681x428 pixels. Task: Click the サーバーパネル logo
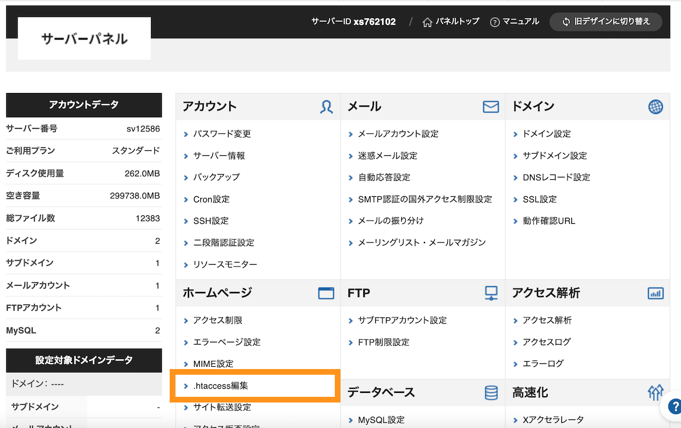click(x=83, y=38)
